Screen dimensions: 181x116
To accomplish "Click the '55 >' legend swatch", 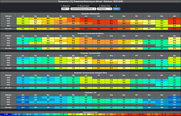I will (x=175, y=114).
